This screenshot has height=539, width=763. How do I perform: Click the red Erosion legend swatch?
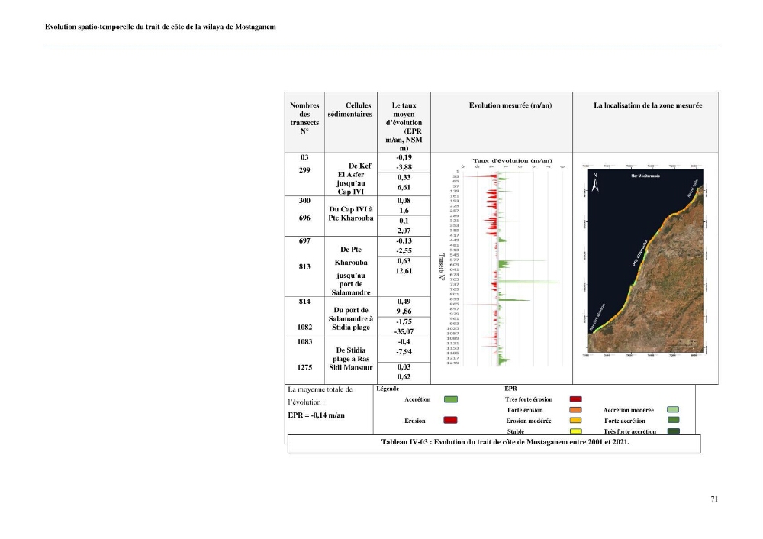tap(451, 420)
